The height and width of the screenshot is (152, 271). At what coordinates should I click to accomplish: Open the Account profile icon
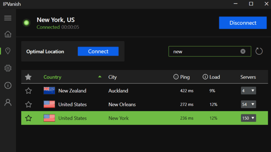click(x=8, y=102)
